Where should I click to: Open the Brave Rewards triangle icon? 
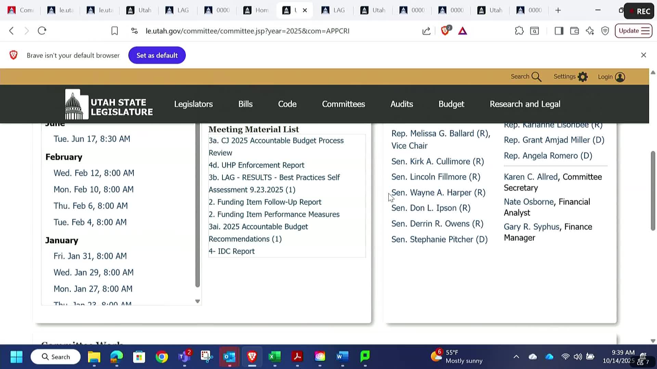[x=463, y=31]
